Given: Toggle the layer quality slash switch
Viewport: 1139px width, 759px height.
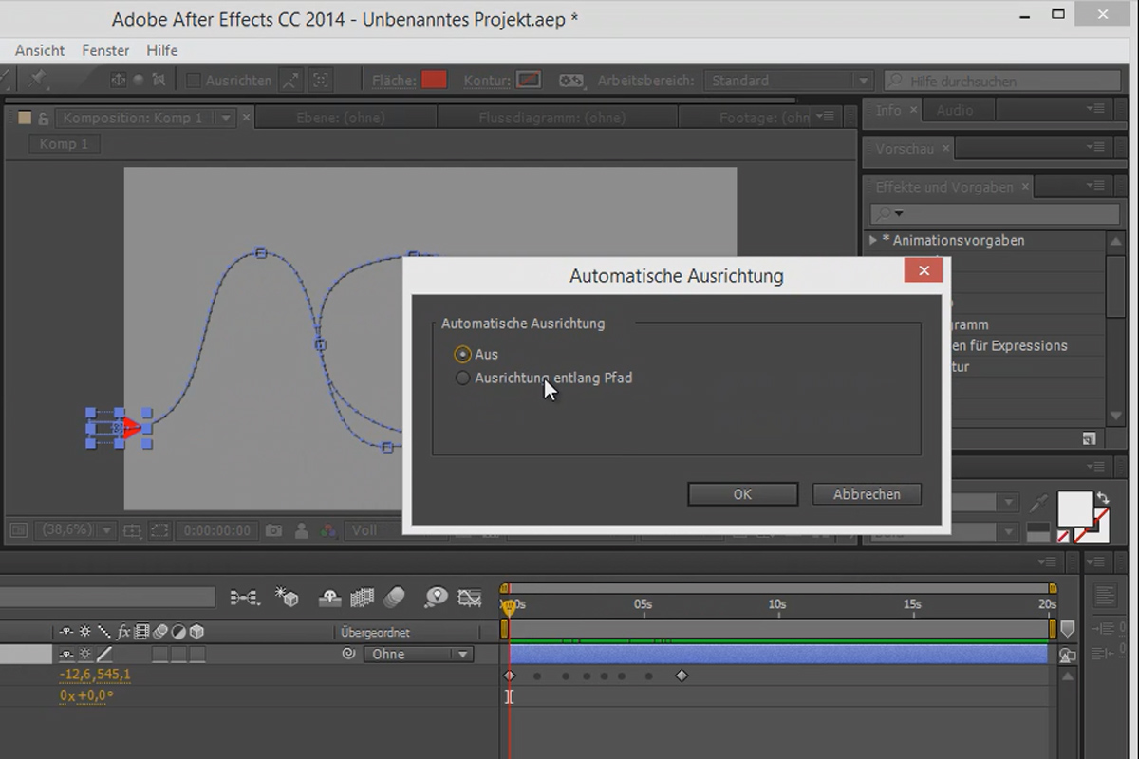Looking at the screenshot, I should coord(104,654).
